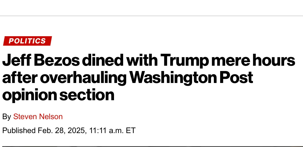Click the top horizontal divider line

tap(151, 16)
